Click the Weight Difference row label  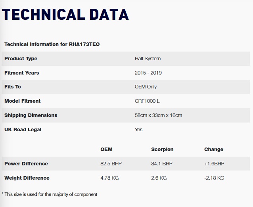point(27,178)
